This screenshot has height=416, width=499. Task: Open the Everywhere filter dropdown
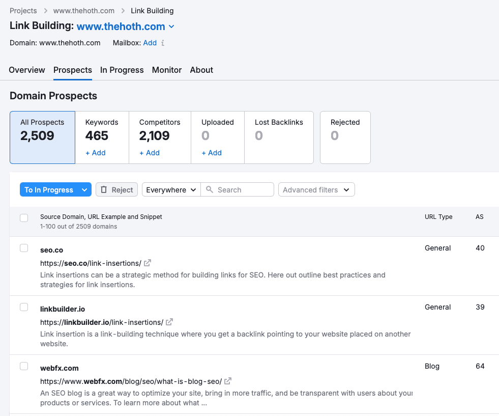(x=171, y=190)
